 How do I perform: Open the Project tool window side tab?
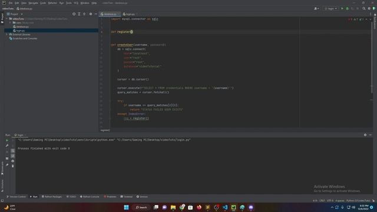click(2, 18)
